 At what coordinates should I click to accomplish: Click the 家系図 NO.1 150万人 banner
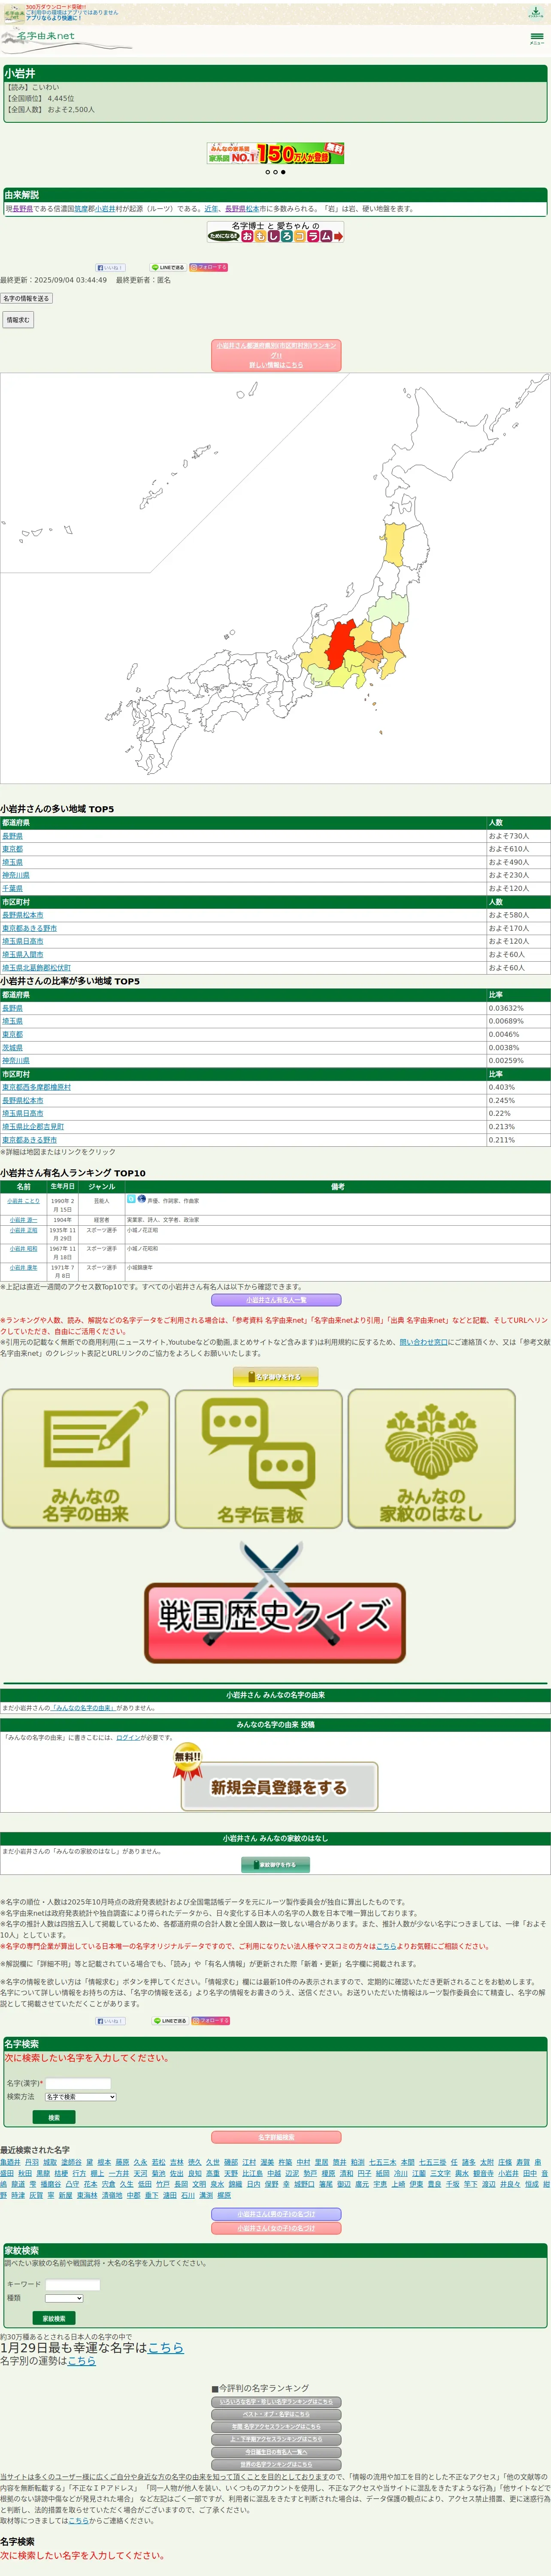[275, 153]
